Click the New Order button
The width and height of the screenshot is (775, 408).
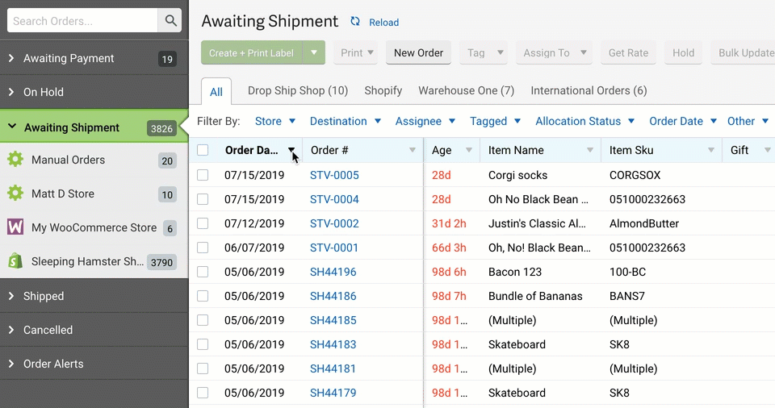[418, 53]
